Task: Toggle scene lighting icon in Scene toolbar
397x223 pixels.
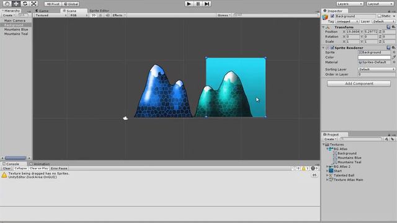Action: click(x=100, y=15)
